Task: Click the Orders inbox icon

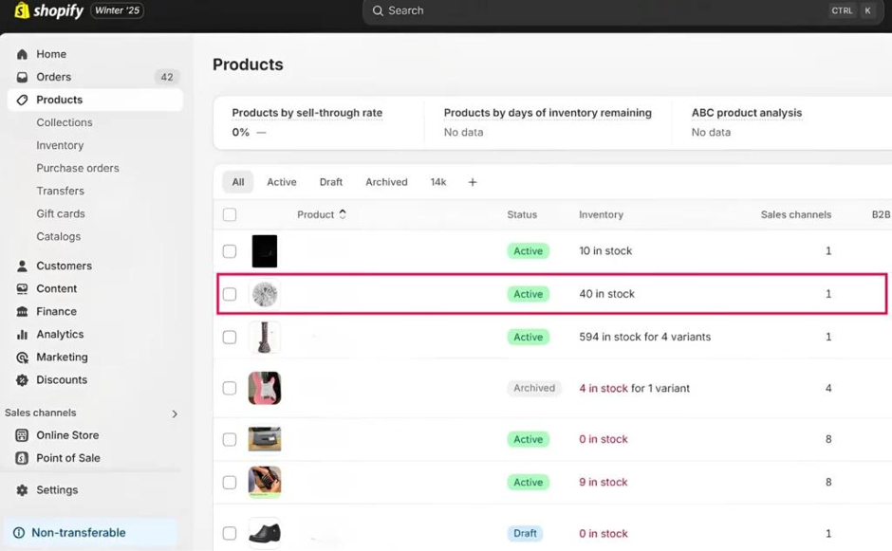Action: point(22,77)
